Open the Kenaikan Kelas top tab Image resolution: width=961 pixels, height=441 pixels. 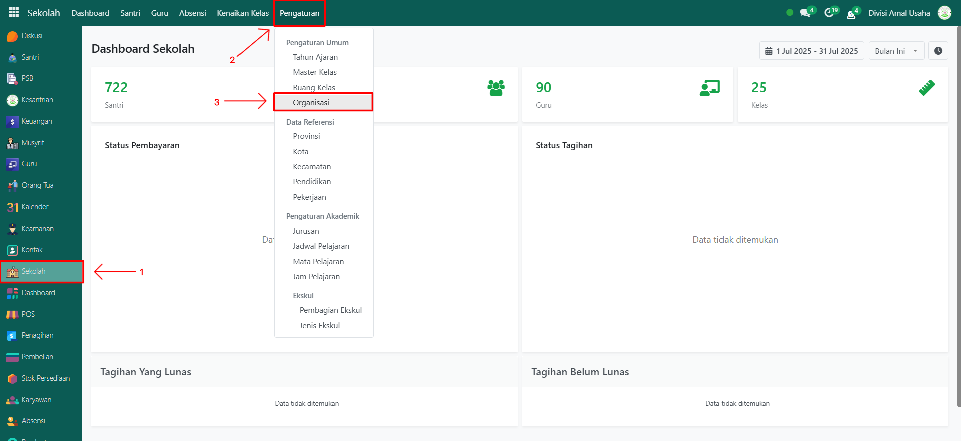point(243,13)
